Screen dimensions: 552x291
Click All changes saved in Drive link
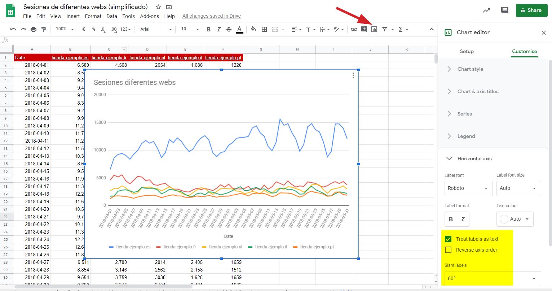pos(212,16)
